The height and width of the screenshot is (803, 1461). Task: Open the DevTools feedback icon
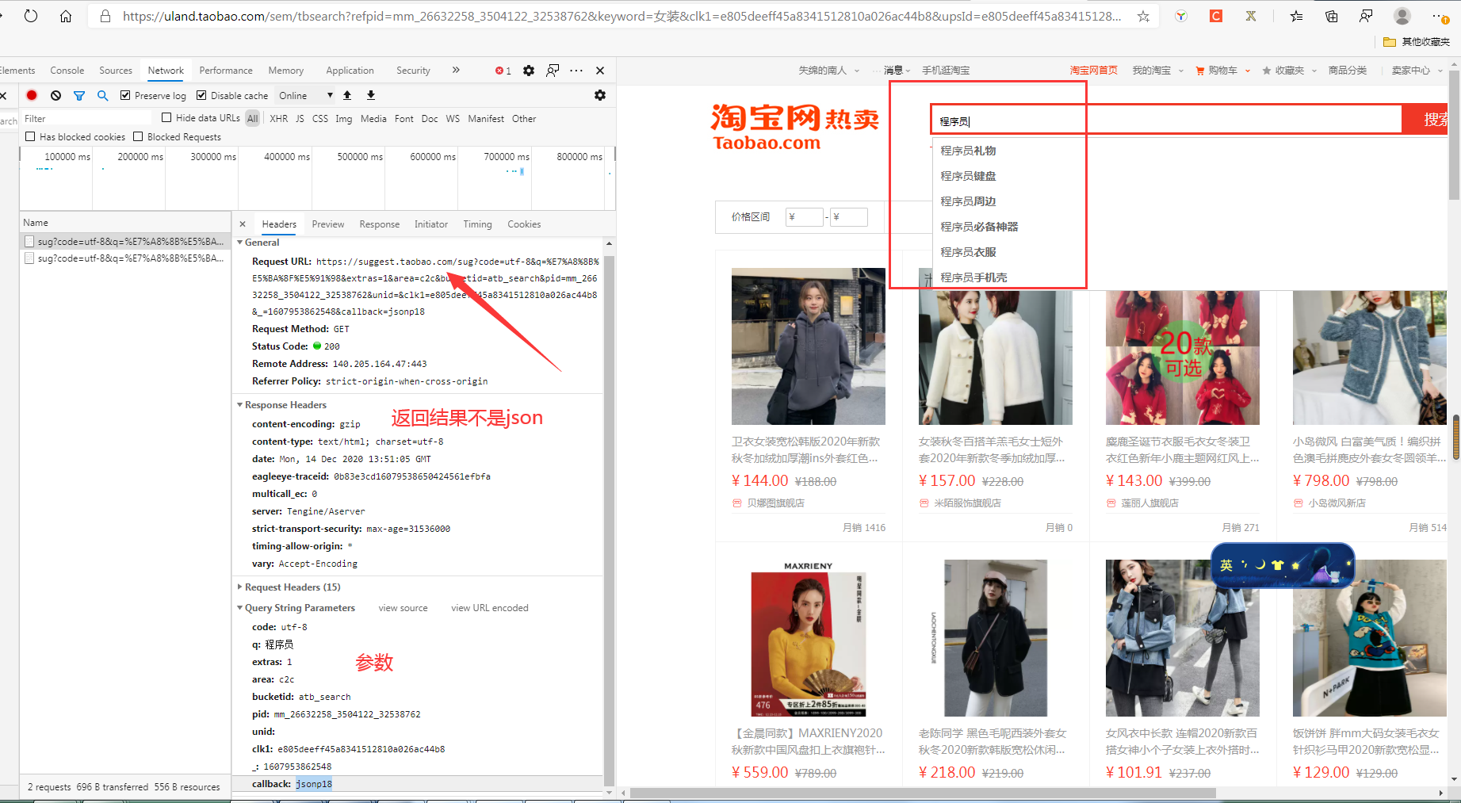(x=553, y=71)
